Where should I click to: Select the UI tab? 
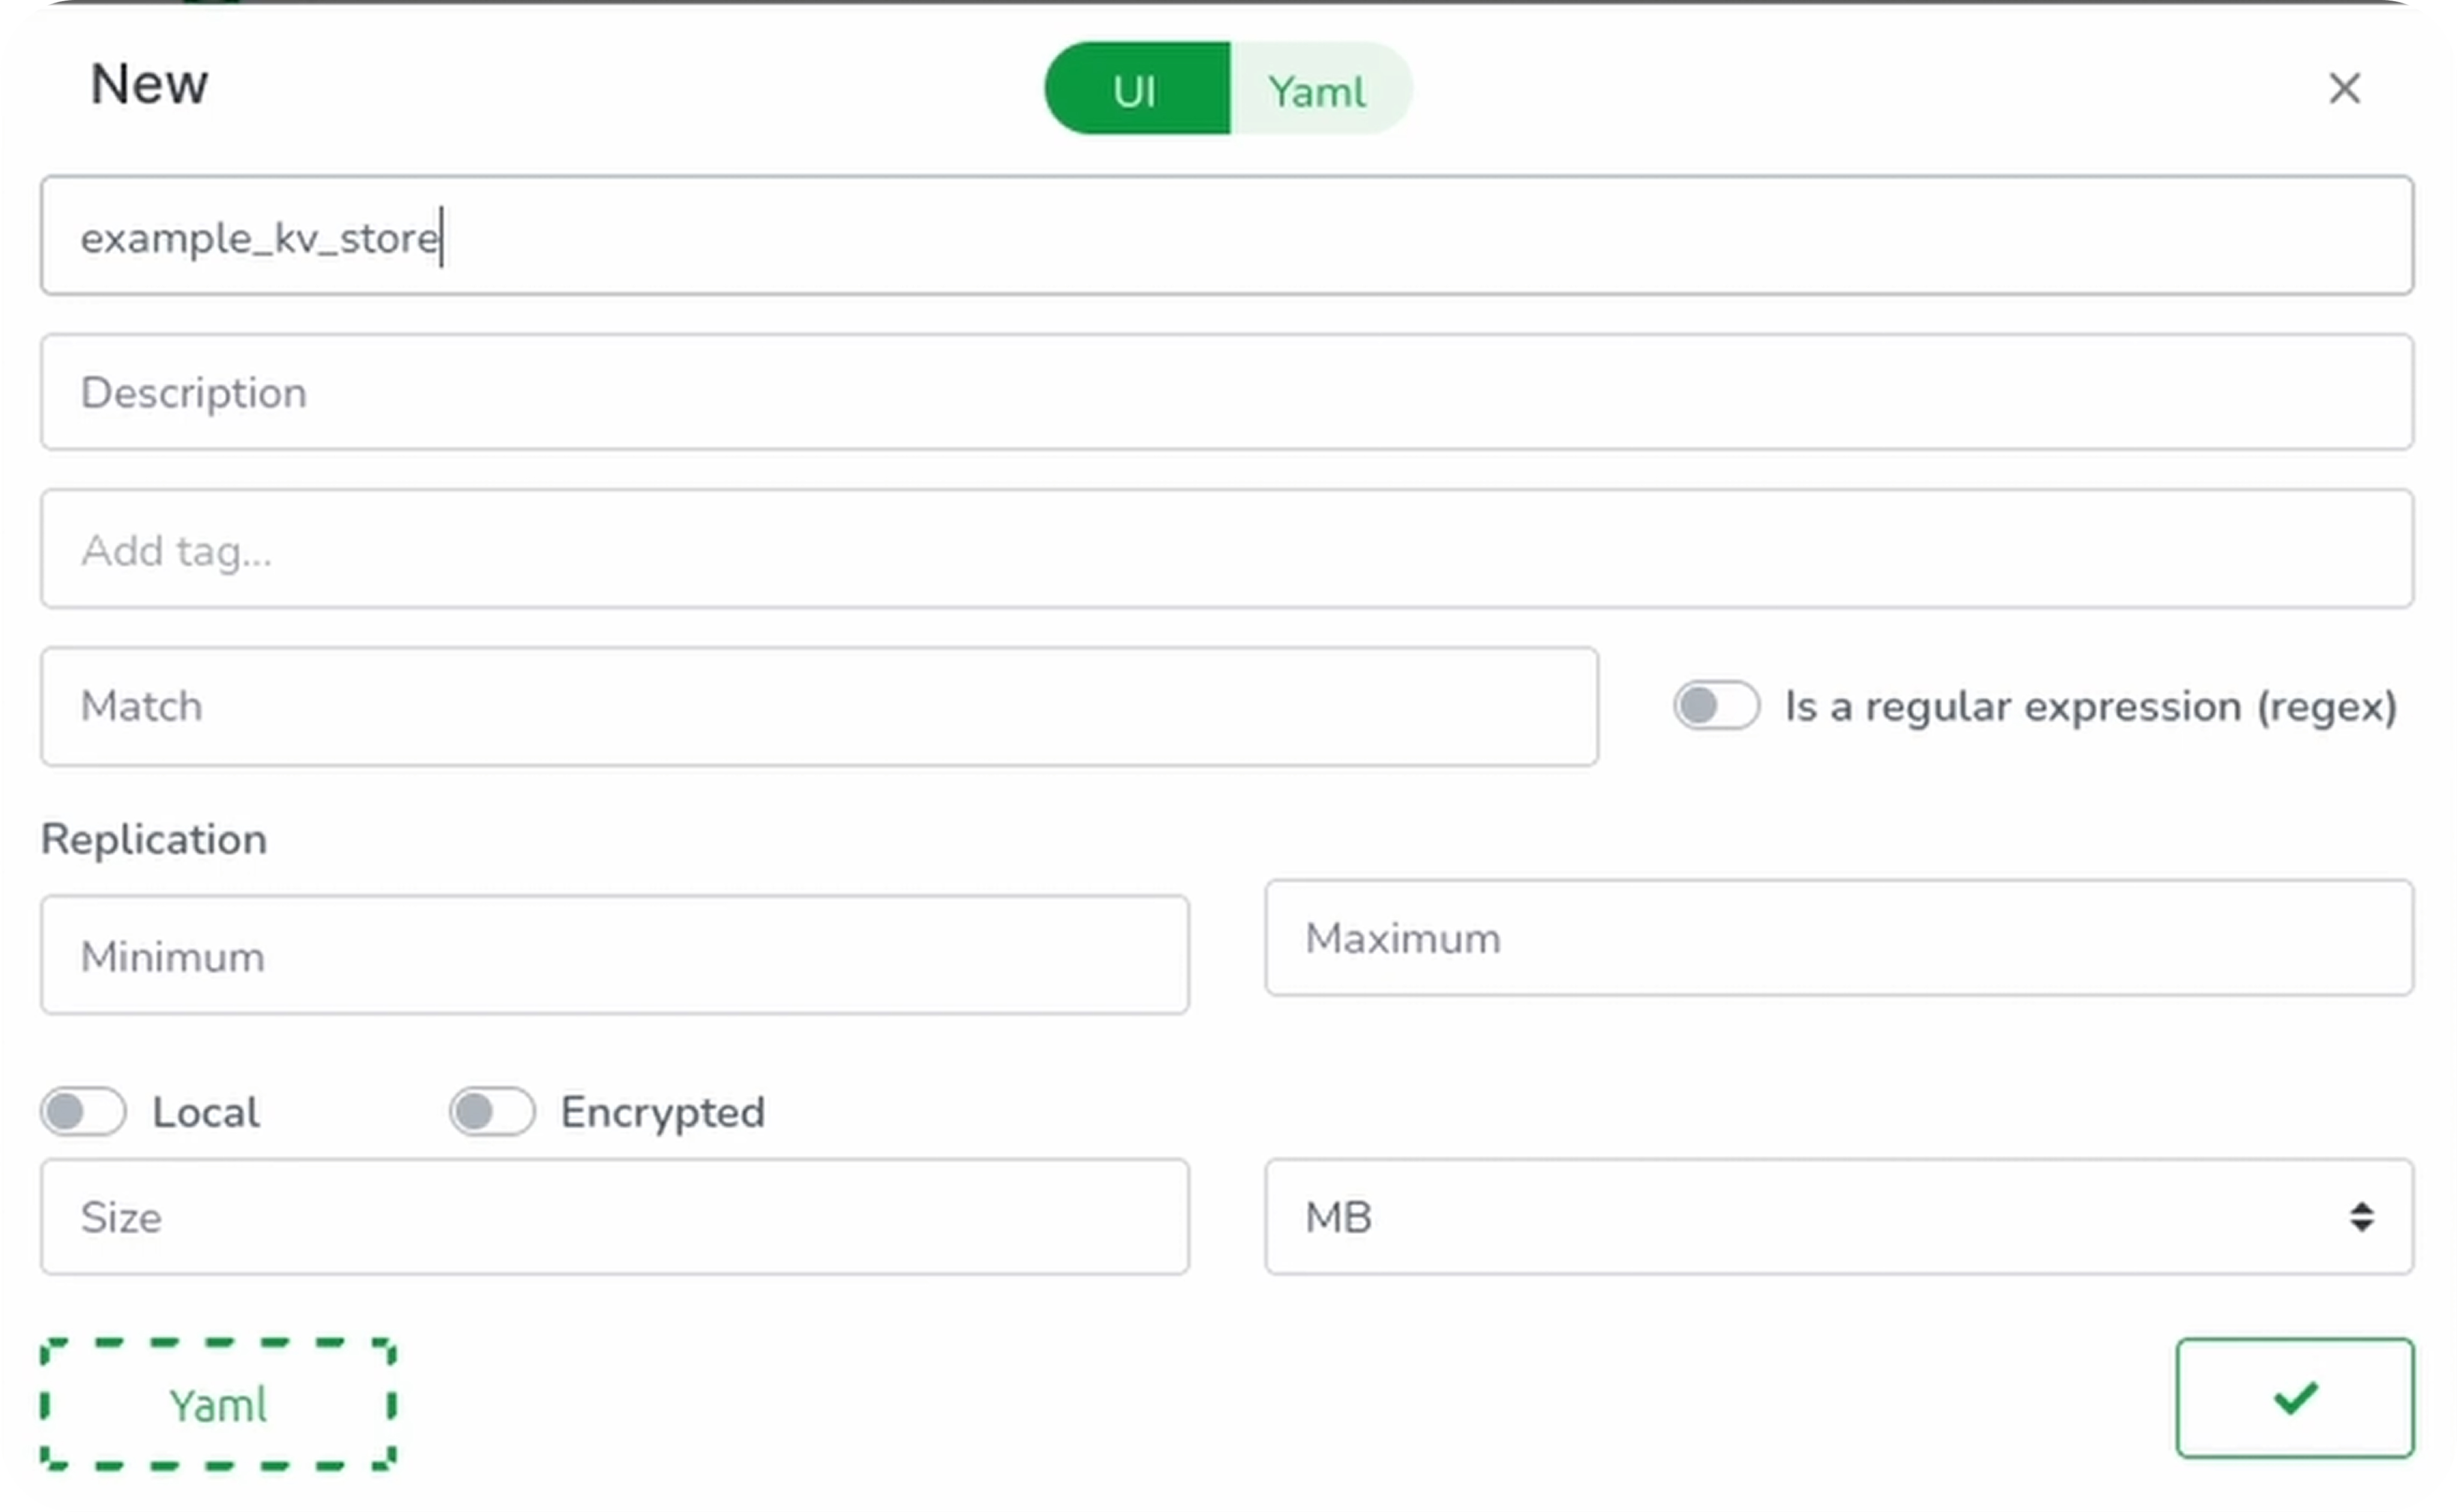1135,89
